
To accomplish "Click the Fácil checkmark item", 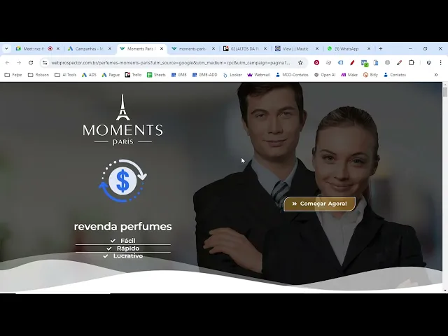I will coord(123,241).
